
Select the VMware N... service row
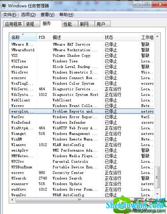coord(82,44)
